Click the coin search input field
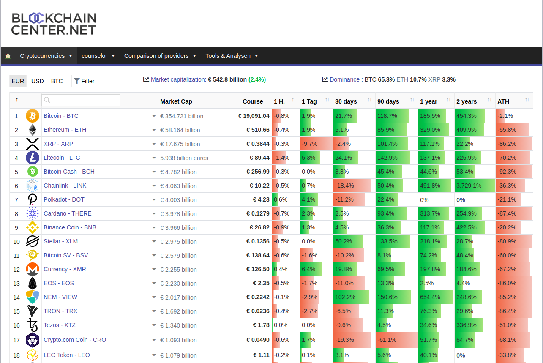The width and height of the screenshot is (543, 363). coord(80,100)
